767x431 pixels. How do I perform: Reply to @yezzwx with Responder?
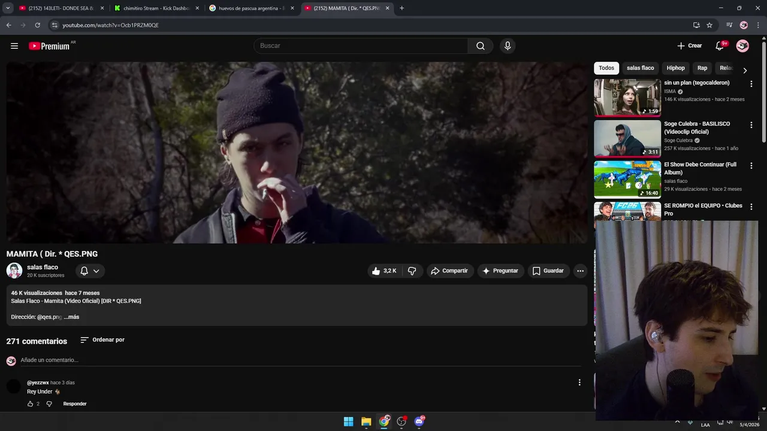(x=75, y=404)
